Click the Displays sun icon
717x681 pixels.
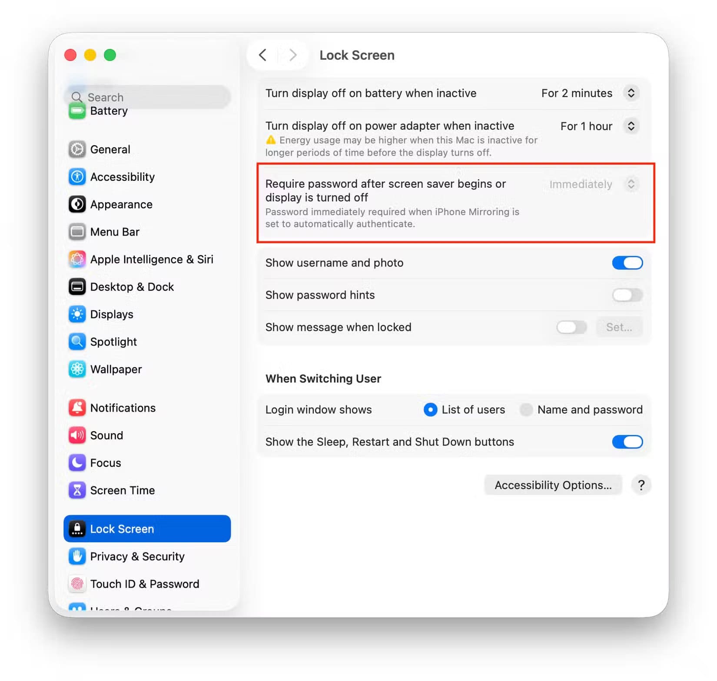(77, 314)
